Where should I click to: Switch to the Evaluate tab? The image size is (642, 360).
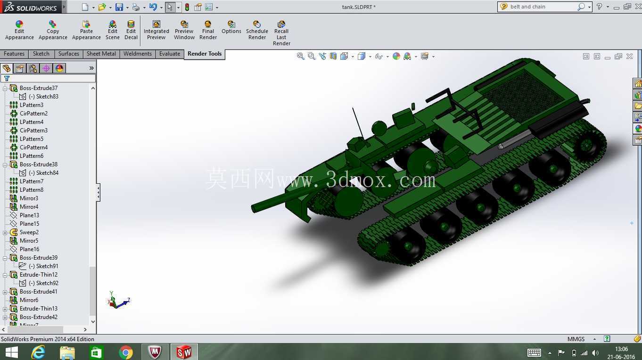pyautogui.click(x=170, y=54)
